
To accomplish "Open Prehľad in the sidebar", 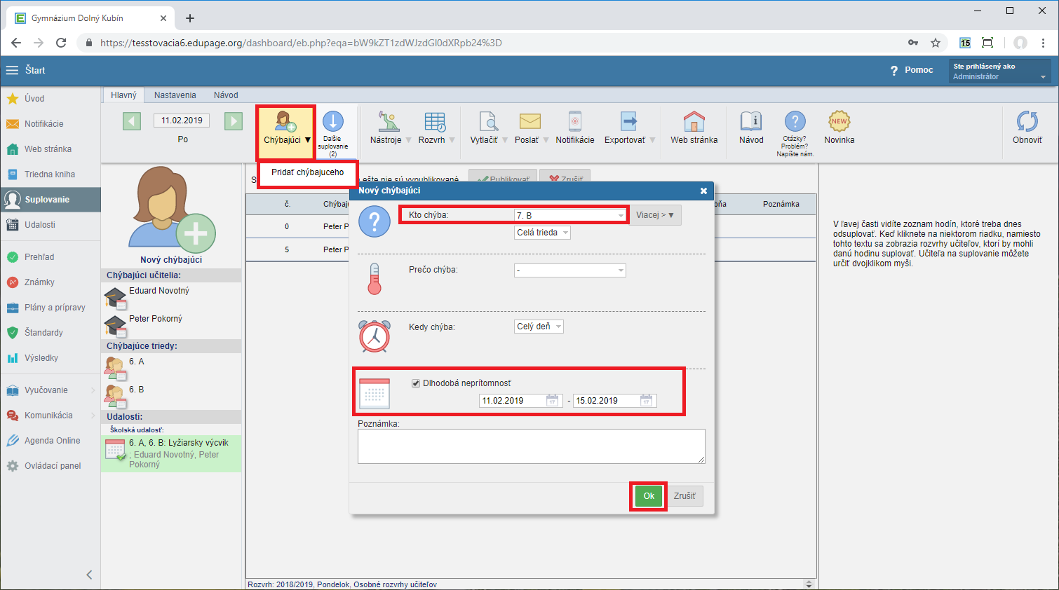I will tap(39, 257).
